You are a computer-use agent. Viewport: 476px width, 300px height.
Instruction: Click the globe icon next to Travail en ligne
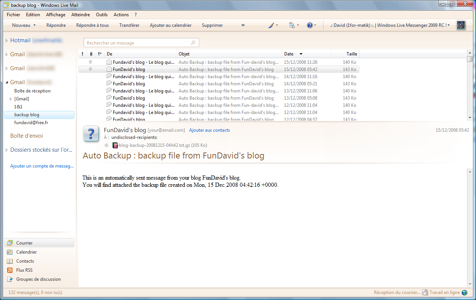464,292
